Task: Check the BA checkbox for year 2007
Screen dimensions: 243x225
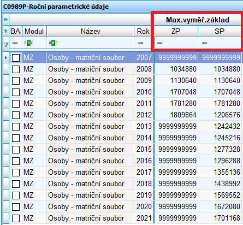Action: point(16,58)
